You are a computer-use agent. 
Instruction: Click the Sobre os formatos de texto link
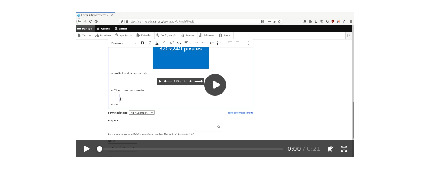(x=240, y=113)
